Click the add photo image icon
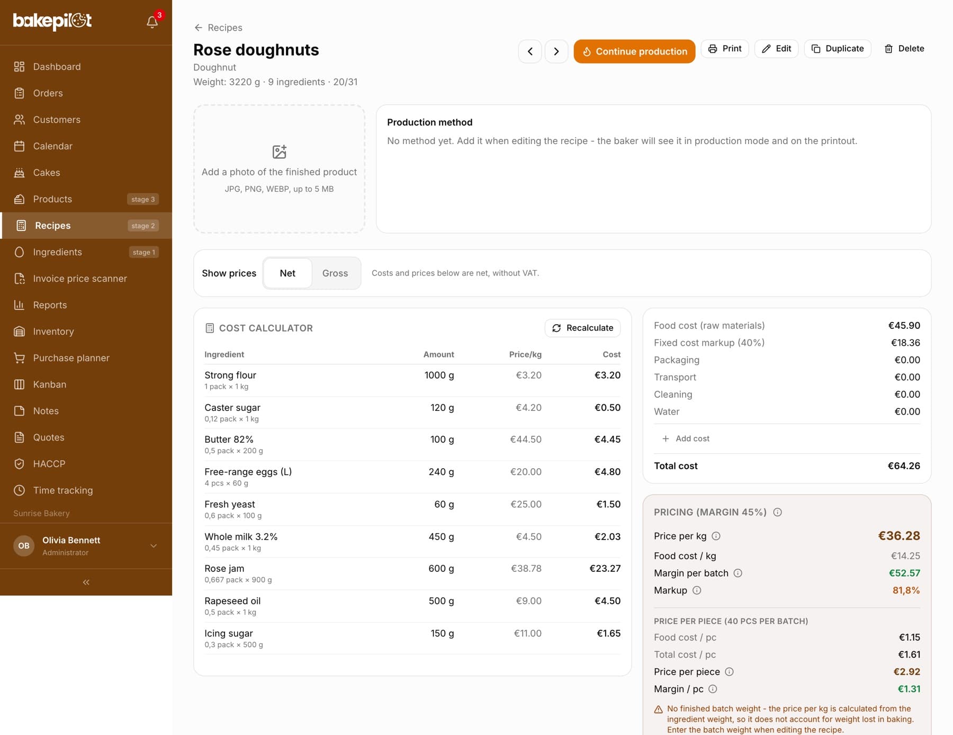This screenshot has height=735, width=953. [279, 152]
